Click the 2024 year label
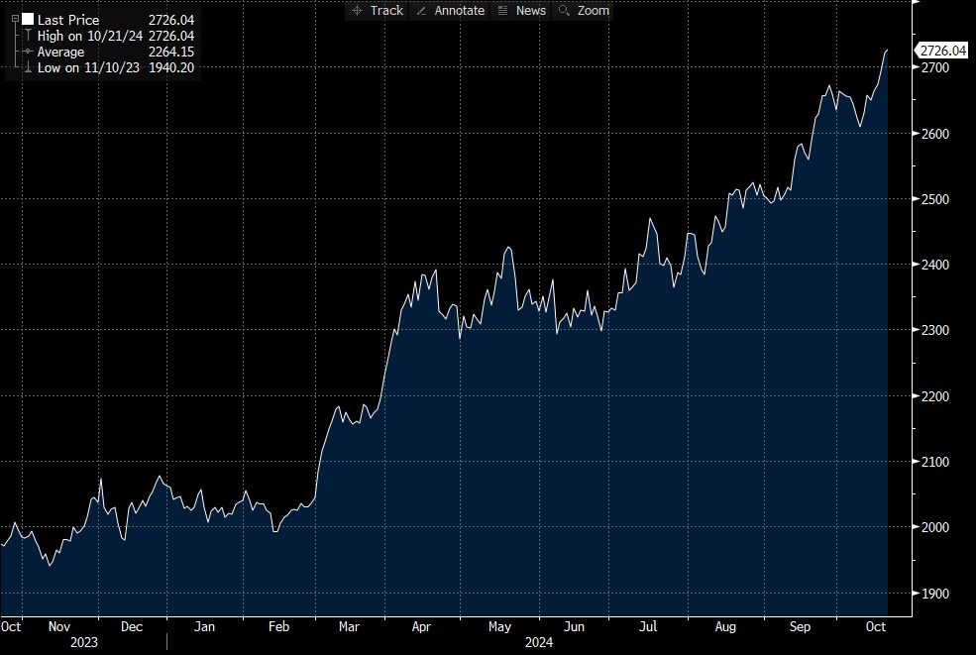Screen dimensions: 976x655 (x=538, y=642)
